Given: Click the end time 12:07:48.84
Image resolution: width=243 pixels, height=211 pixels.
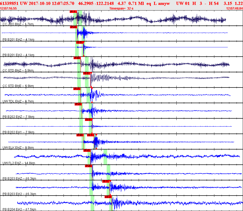Looking at the screenshot, I should point(234,8).
